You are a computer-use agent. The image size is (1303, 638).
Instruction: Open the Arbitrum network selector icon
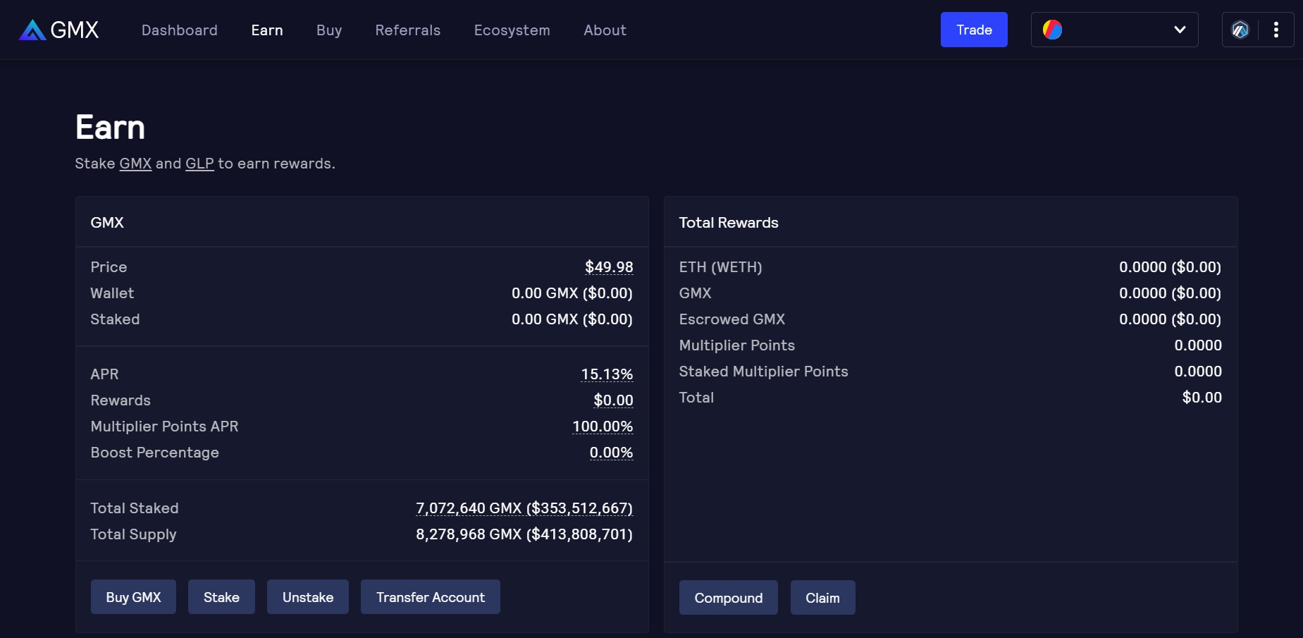[1240, 30]
